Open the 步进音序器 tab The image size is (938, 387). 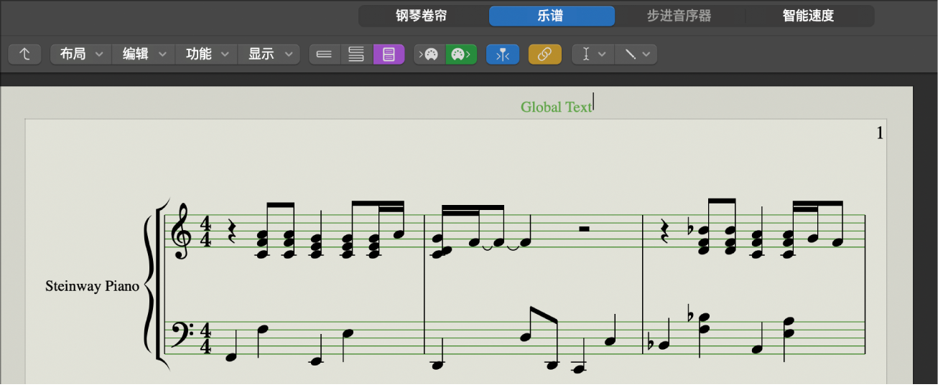pos(679,16)
